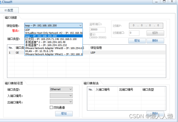Close the Cloud1 window
Image resolution: width=178 pixels, height=122 pixels.
pos(172,2)
